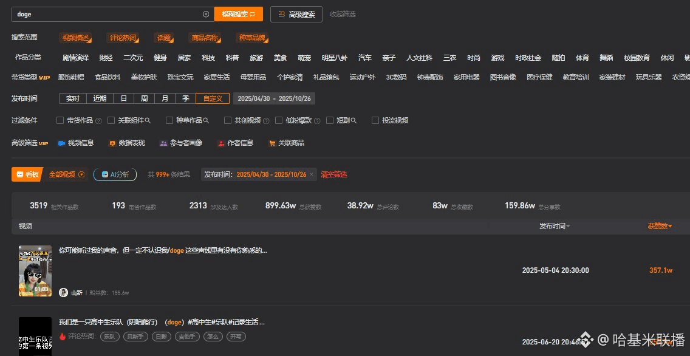Screen dimensions: 690x356
Task: Open 关联商品 shopping cart filter
Action: click(x=272, y=143)
